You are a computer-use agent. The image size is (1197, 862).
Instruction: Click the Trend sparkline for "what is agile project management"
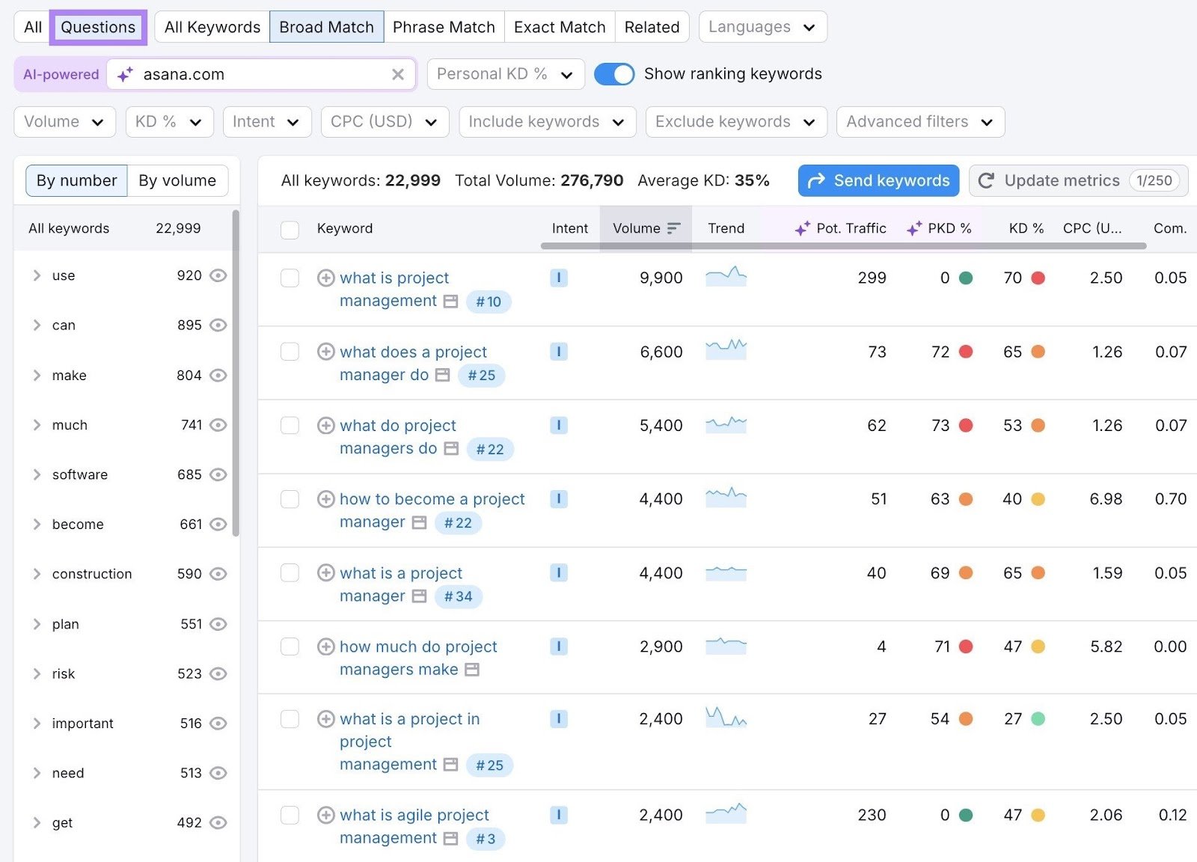tap(726, 816)
